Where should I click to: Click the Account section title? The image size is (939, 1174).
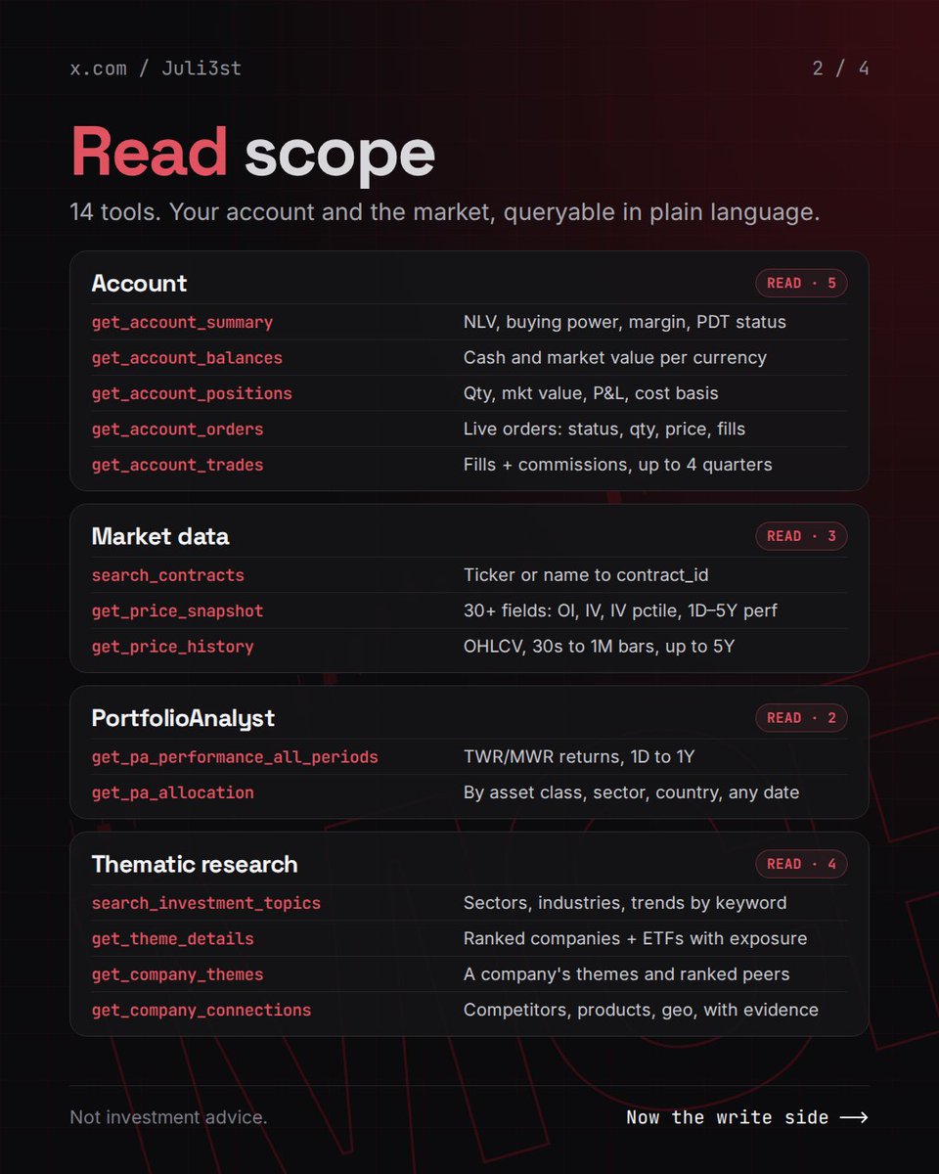tap(139, 284)
